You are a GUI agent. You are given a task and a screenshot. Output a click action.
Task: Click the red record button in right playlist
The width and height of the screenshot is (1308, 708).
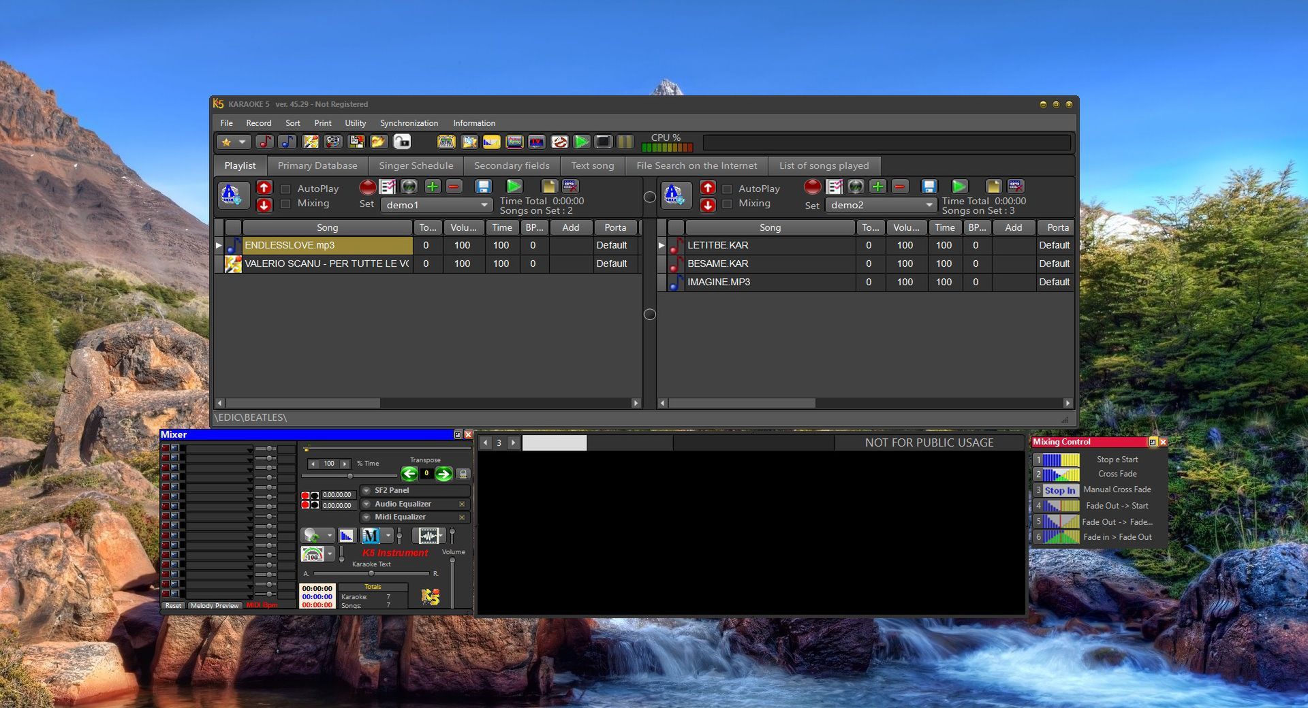pyautogui.click(x=812, y=187)
